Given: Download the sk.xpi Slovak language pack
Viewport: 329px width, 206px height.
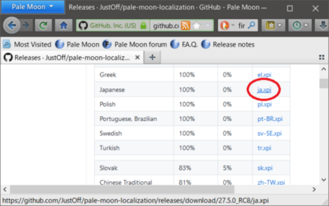Looking at the screenshot, I should 265,168.
